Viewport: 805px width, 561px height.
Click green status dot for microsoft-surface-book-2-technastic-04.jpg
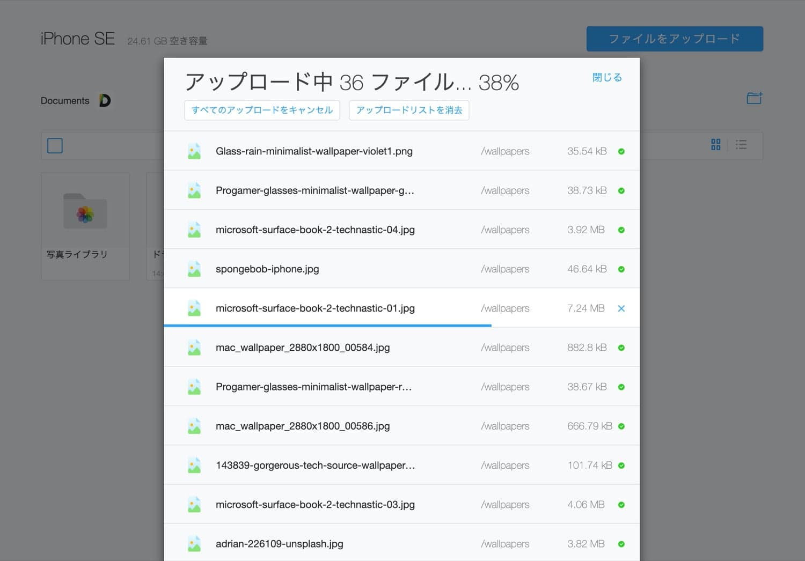pyautogui.click(x=621, y=230)
